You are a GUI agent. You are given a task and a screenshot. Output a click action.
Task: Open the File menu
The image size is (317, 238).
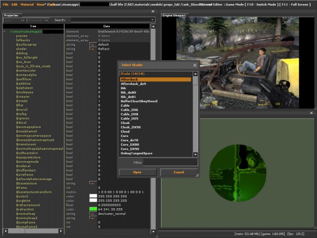click(x=5, y=4)
